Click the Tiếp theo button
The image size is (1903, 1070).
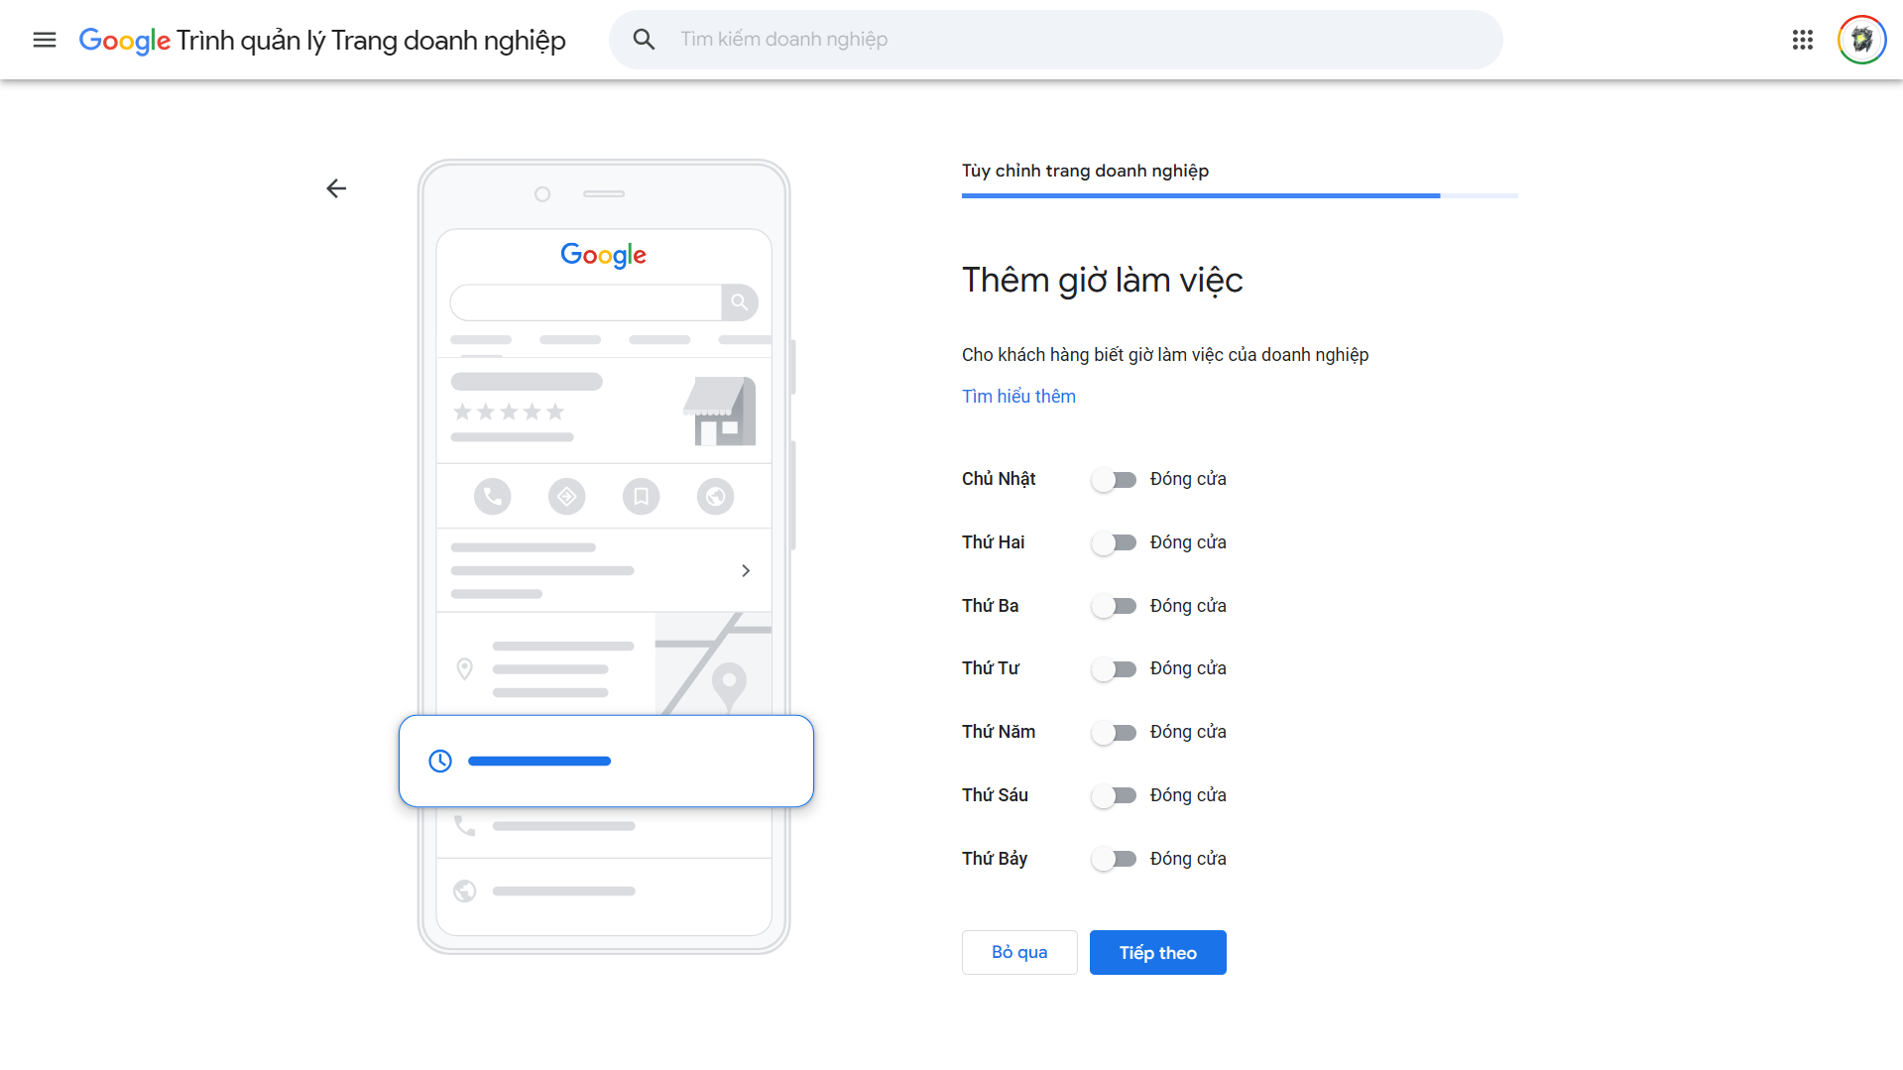pyautogui.click(x=1157, y=952)
